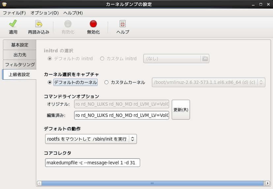Open Help via the lifebuoy icon
This screenshot has width=273, height=189.
tap(123, 24)
